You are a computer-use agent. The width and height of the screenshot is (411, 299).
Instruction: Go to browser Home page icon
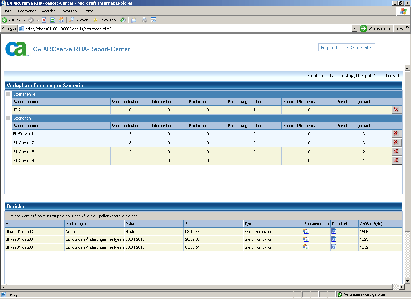click(x=61, y=20)
